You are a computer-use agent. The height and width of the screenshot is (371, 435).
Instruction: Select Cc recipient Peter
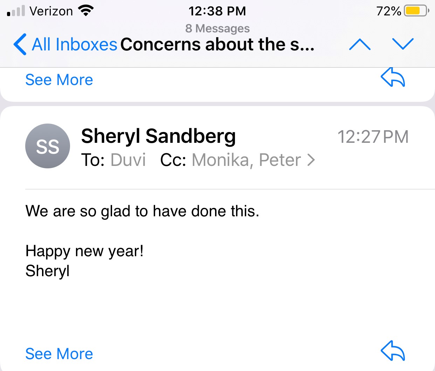pos(279,160)
